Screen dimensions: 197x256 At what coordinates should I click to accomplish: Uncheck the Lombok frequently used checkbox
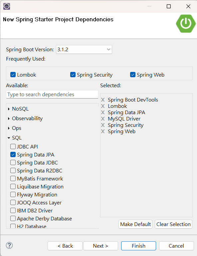[13, 75]
